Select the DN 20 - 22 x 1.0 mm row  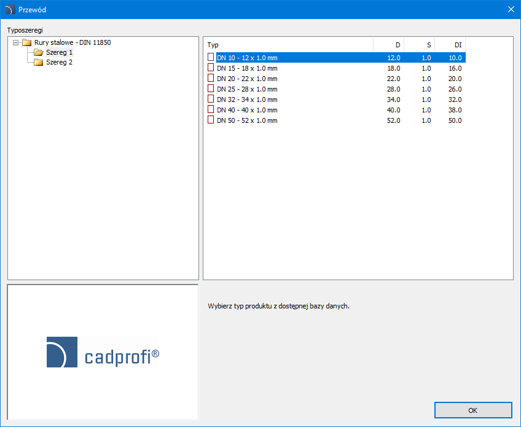247,79
